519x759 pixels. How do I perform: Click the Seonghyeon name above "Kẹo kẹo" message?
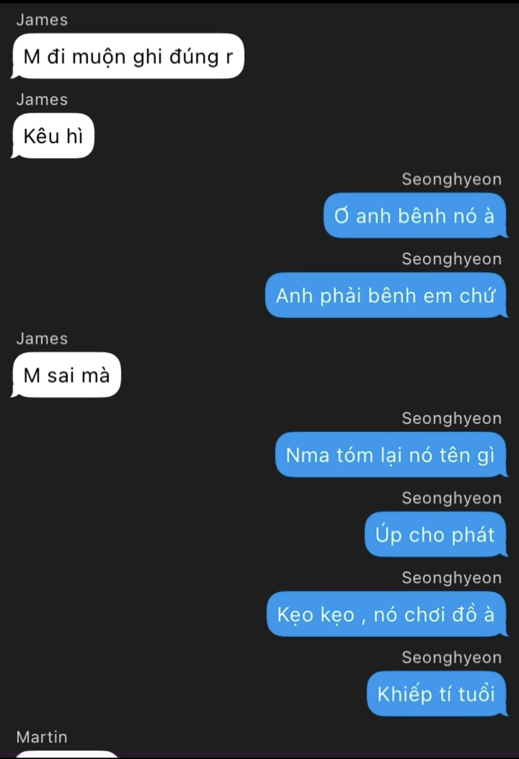(x=452, y=578)
